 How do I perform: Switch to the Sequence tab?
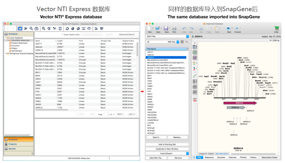coord(209,157)
